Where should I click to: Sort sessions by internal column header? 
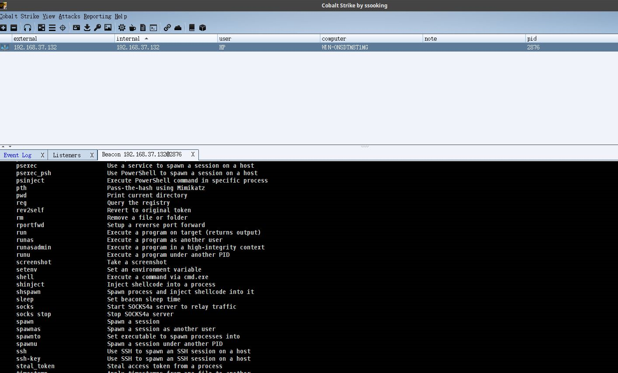pyautogui.click(x=166, y=38)
